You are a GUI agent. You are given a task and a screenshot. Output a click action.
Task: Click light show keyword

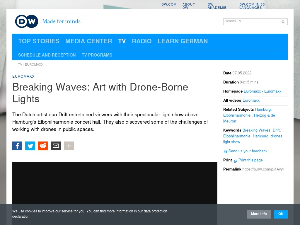pyautogui.click(x=232, y=142)
